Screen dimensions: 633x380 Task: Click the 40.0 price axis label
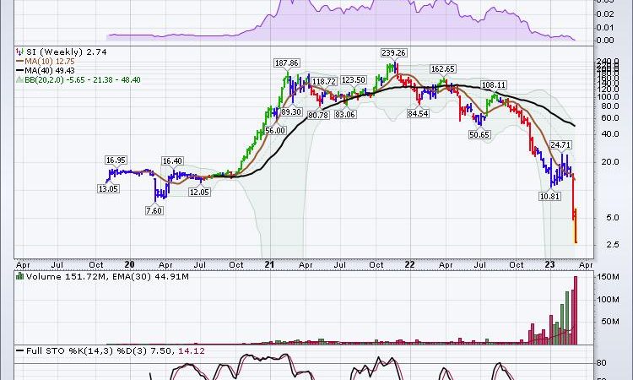pyautogui.click(x=609, y=134)
